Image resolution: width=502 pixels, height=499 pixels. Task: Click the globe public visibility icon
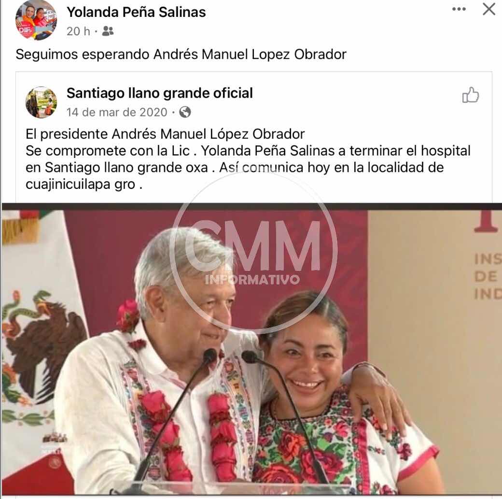click(185, 112)
